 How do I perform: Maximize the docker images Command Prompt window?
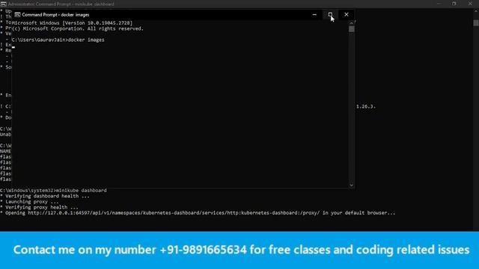(330, 15)
